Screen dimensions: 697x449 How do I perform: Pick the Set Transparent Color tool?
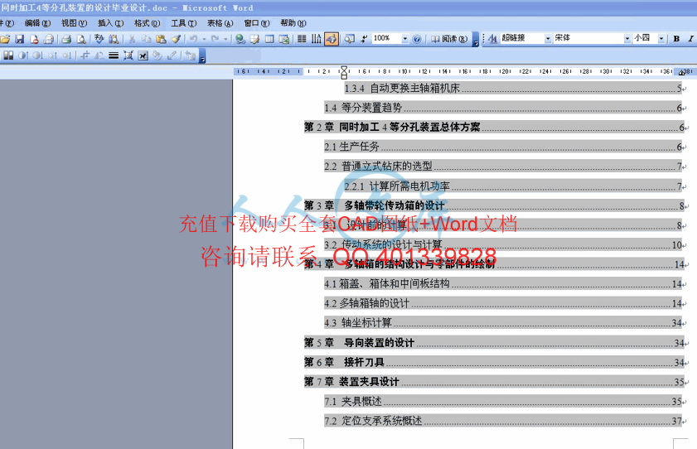pyautogui.click(x=172, y=56)
